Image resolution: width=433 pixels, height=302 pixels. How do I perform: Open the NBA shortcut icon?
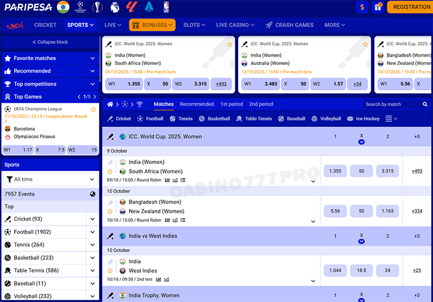(x=166, y=7)
